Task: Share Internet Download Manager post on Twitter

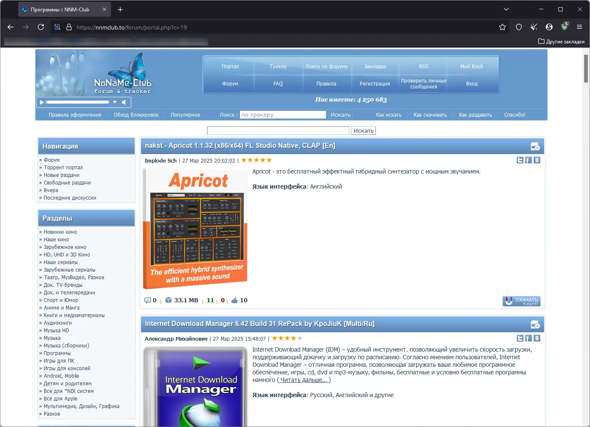Action: pyautogui.click(x=520, y=338)
